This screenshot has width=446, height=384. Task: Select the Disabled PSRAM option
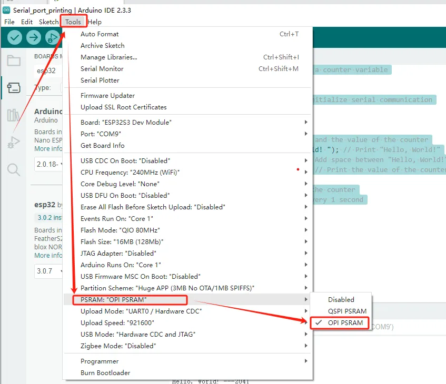[341, 300]
